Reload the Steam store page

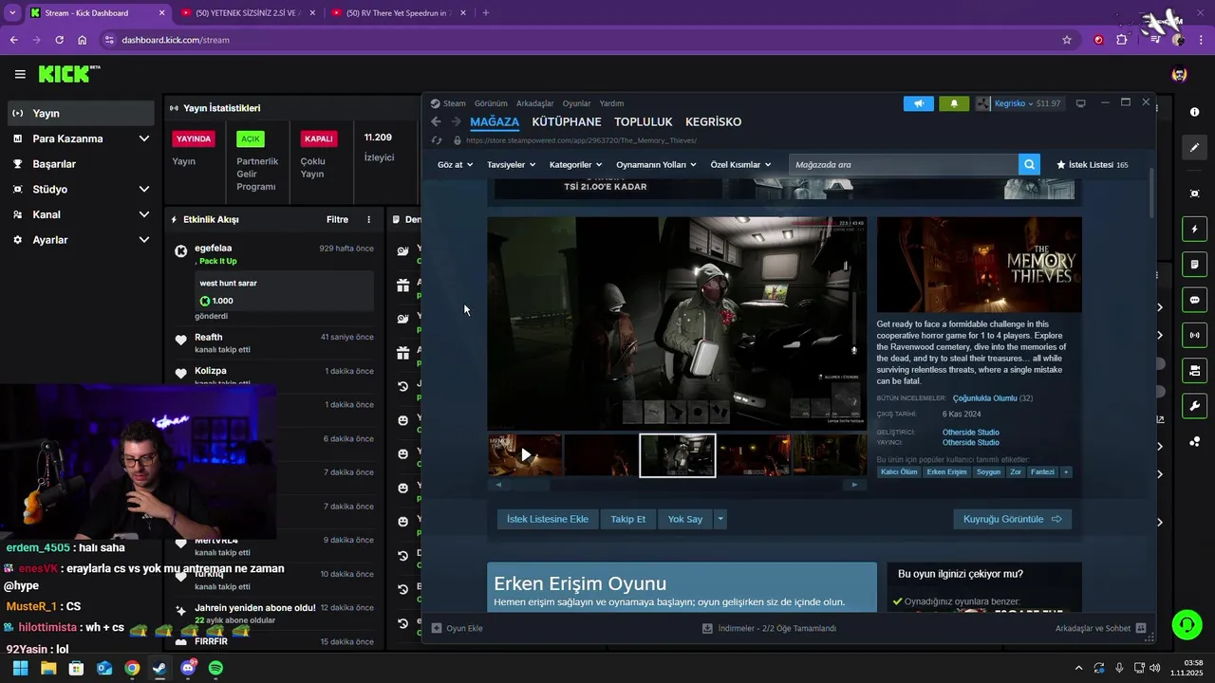tap(437, 140)
